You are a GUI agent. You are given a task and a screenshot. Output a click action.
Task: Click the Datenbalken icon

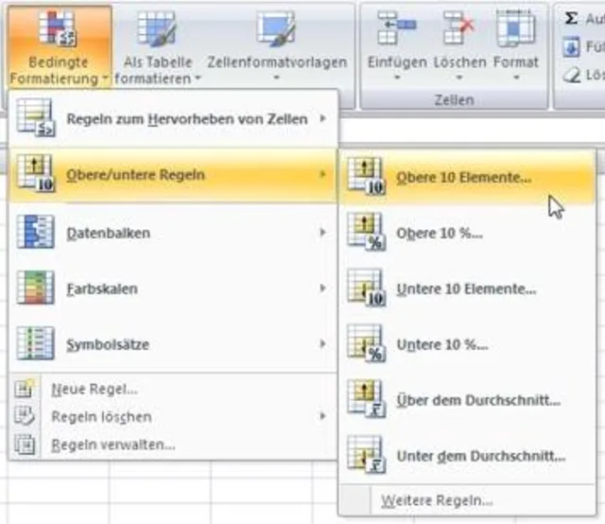click(x=36, y=232)
